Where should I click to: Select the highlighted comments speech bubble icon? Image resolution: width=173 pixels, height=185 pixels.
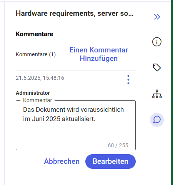[x=157, y=120]
